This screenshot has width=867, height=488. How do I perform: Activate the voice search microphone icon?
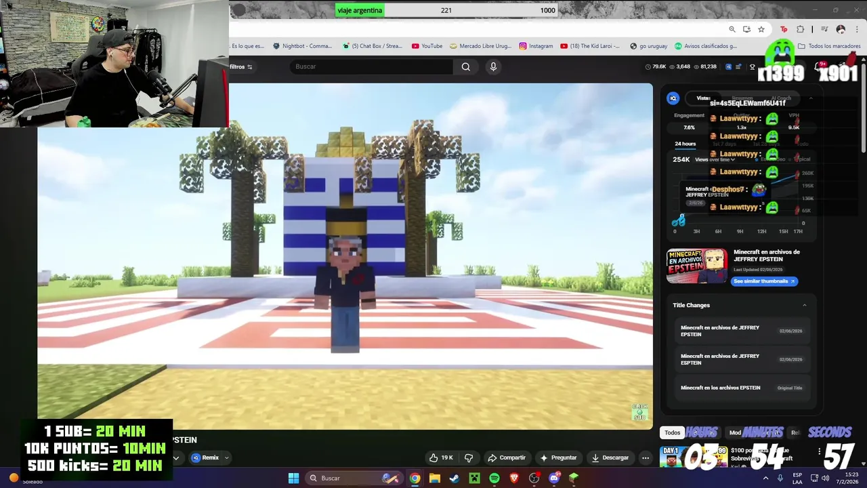click(x=493, y=66)
